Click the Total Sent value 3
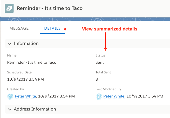 coord(97,79)
